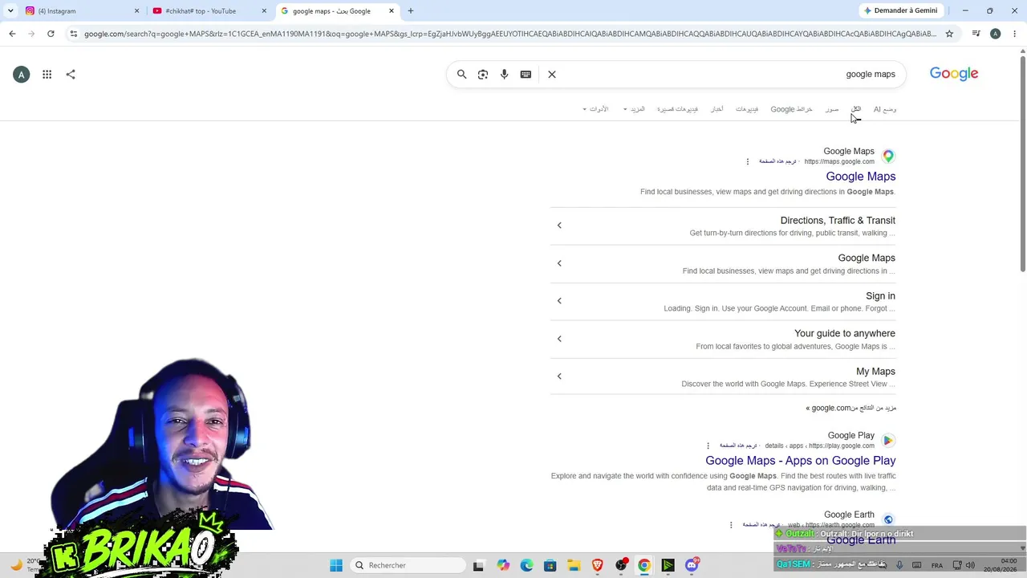This screenshot has height=578, width=1027.
Task: Click the address bar URL
Action: click(510, 34)
